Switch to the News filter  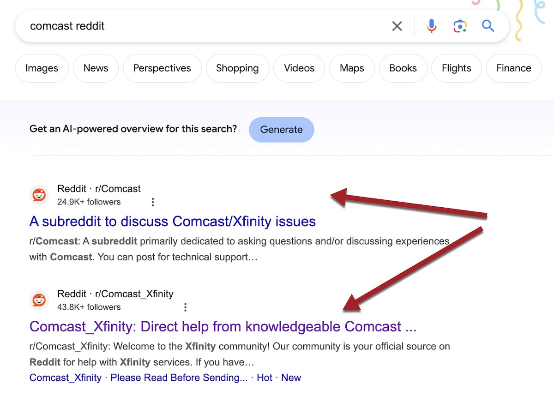point(96,68)
